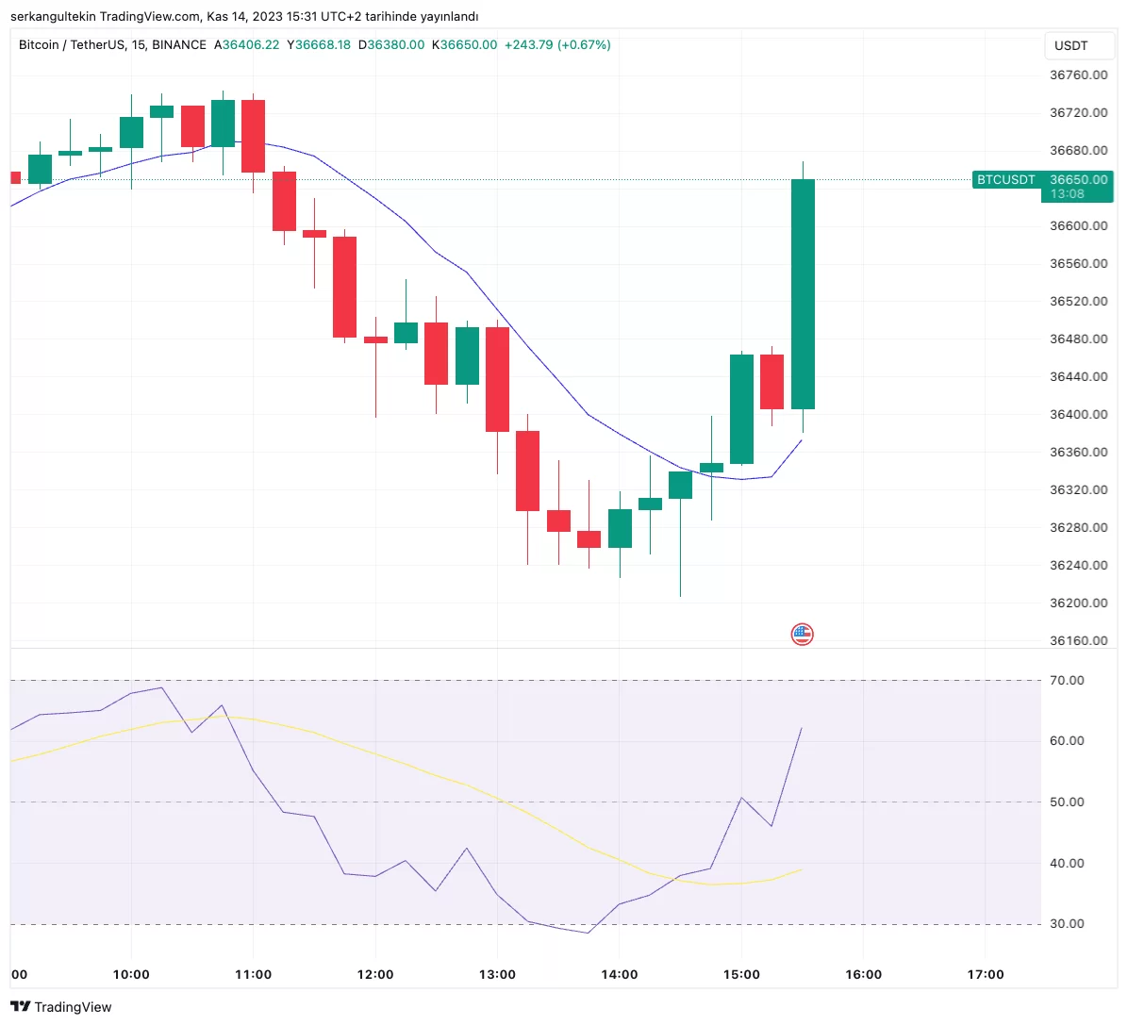1128x1025 pixels.
Task: Click the 50.00 RSI midline label
Action: (x=1067, y=802)
